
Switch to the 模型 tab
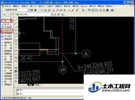tap(31, 85)
